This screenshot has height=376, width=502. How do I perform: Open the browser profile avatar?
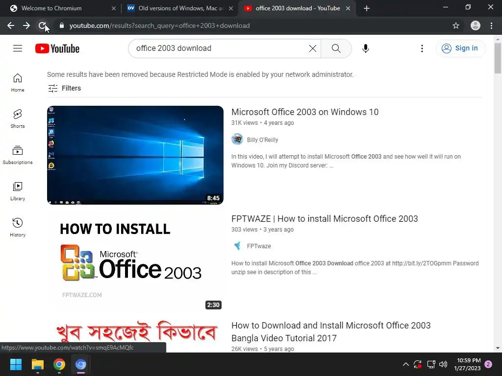(476, 25)
